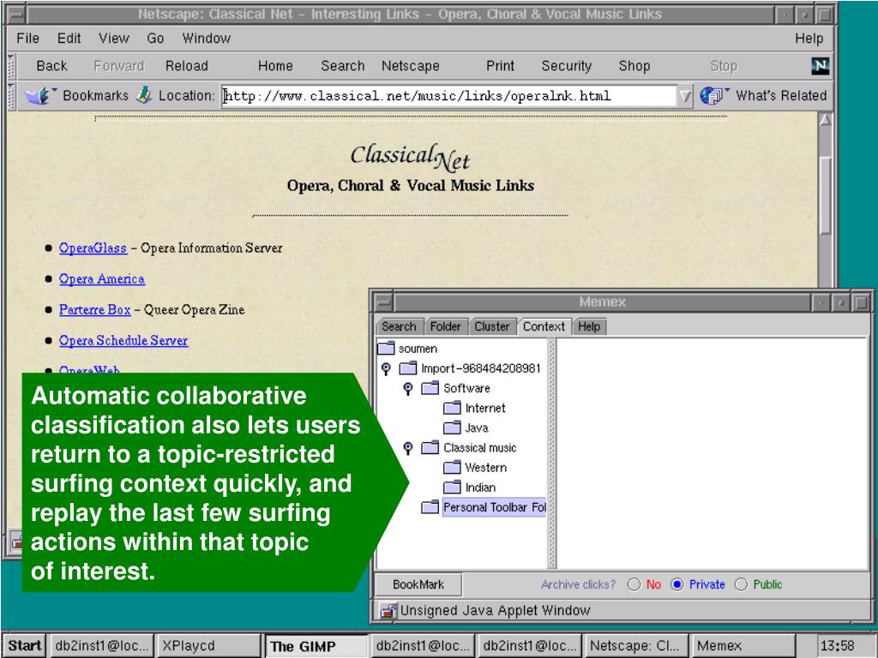Click the Security toolbar button
The width and height of the screenshot is (878, 658).
(566, 66)
